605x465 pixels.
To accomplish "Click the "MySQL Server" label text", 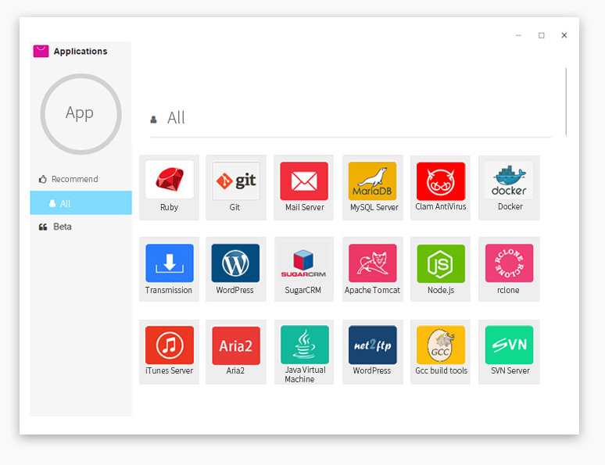I will pos(374,207).
